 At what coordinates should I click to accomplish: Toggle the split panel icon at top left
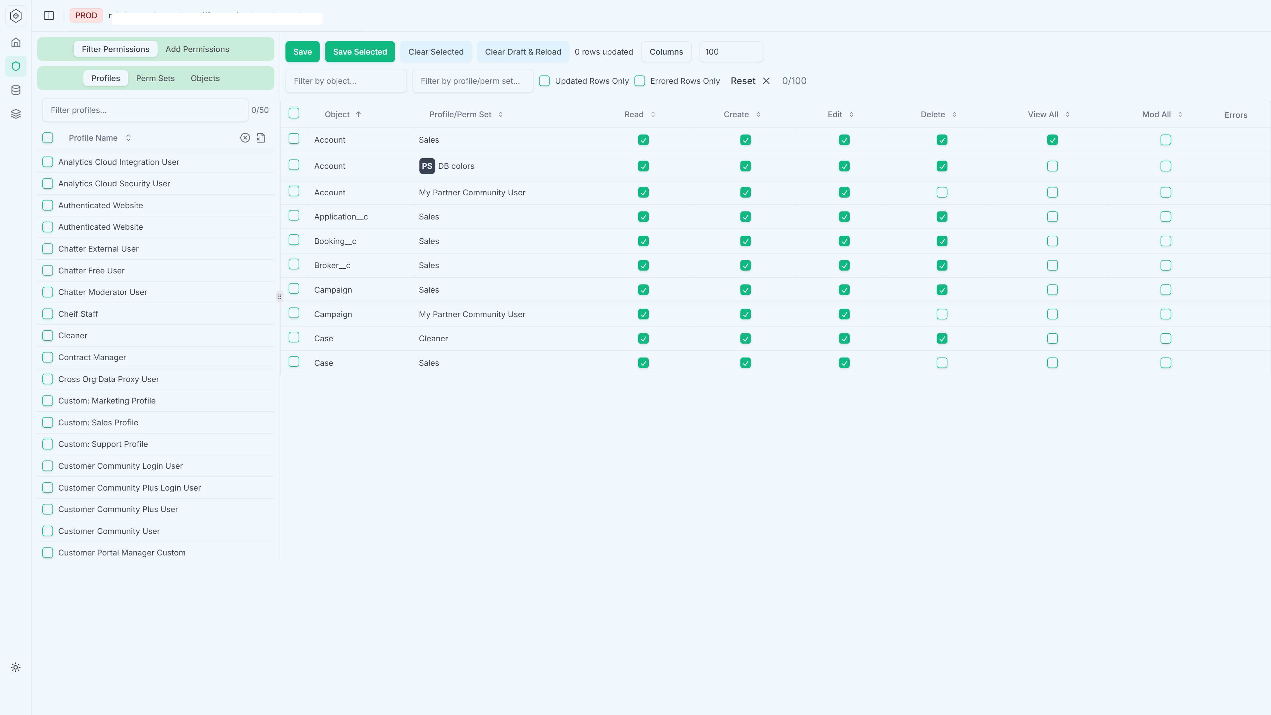(49, 15)
